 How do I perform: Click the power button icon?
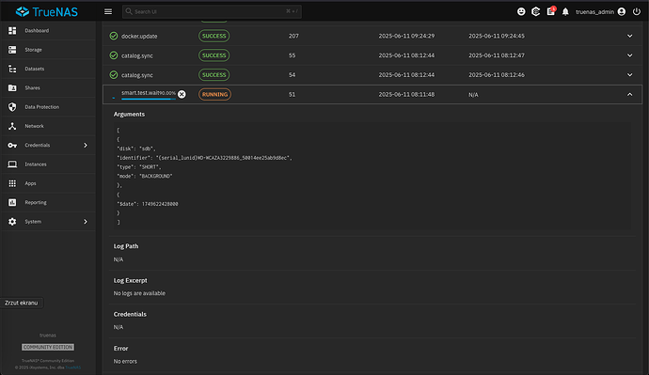click(x=637, y=11)
